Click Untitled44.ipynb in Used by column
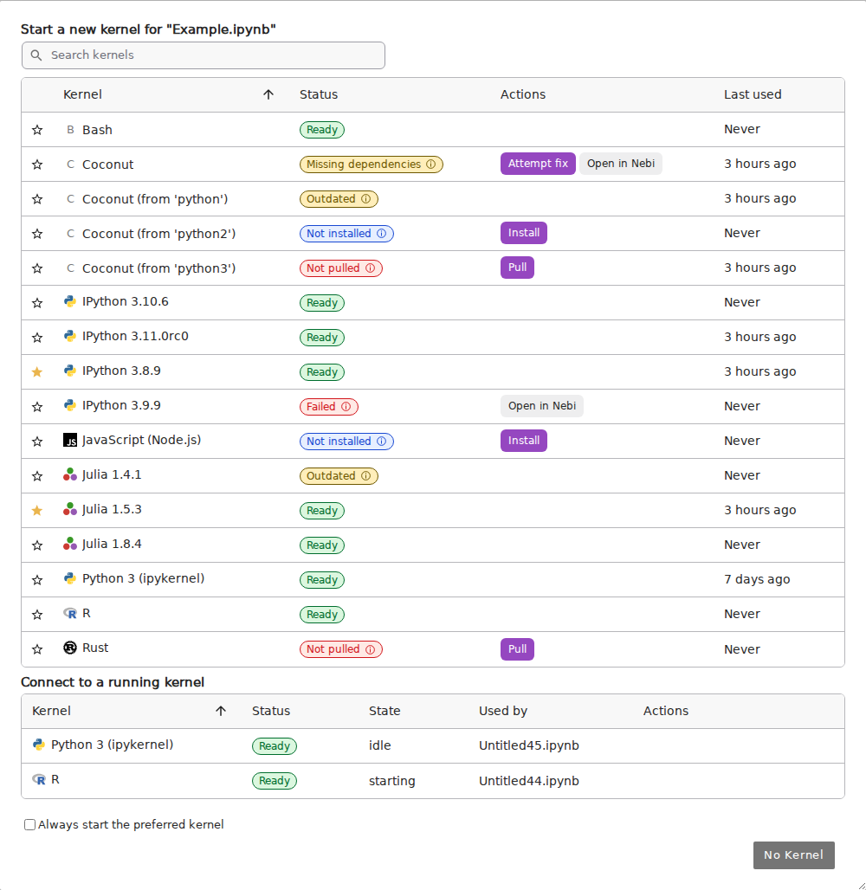The height and width of the screenshot is (890, 866). point(528,780)
